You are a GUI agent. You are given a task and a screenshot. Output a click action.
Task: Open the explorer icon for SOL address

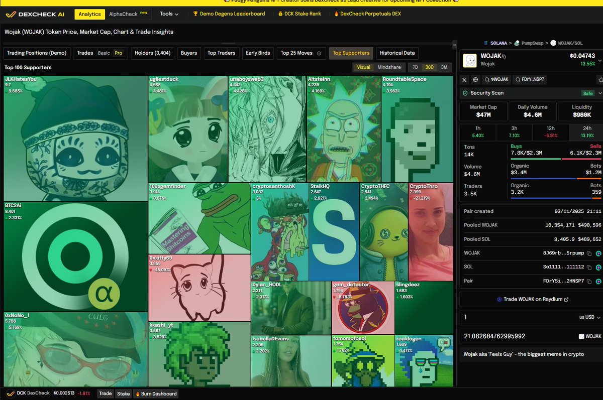click(x=598, y=267)
